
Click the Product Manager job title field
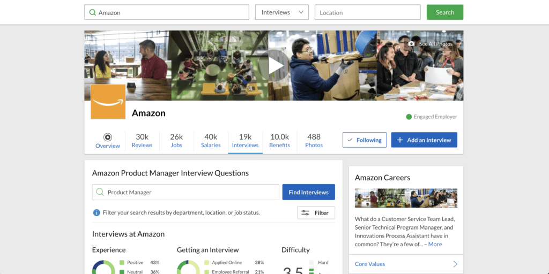click(x=186, y=192)
